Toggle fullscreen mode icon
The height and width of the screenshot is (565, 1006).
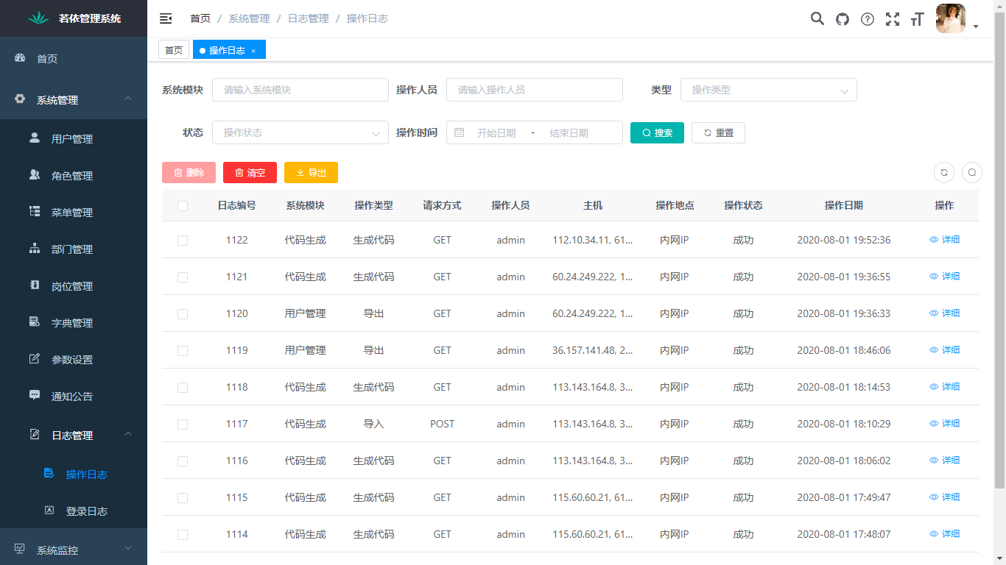[x=892, y=18]
